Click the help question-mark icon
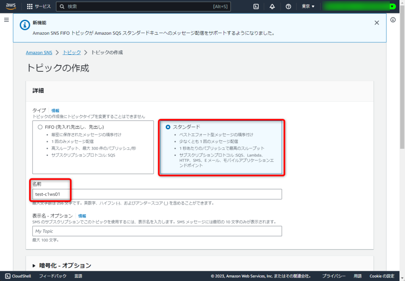Viewport: 405px width, 281px height. tap(288, 6)
